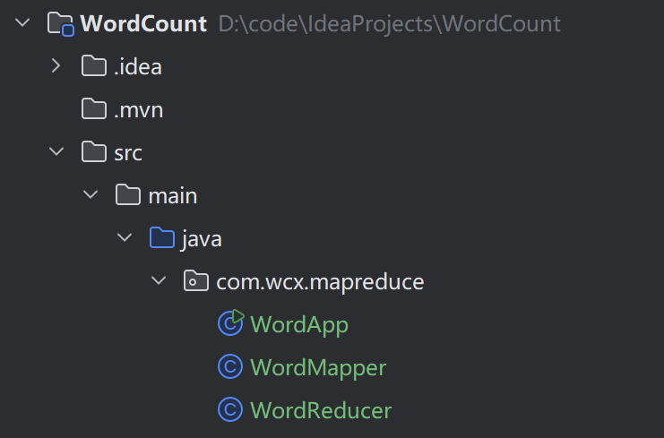Collapse the main folder chevron
The width and height of the screenshot is (664, 438).
91,194
